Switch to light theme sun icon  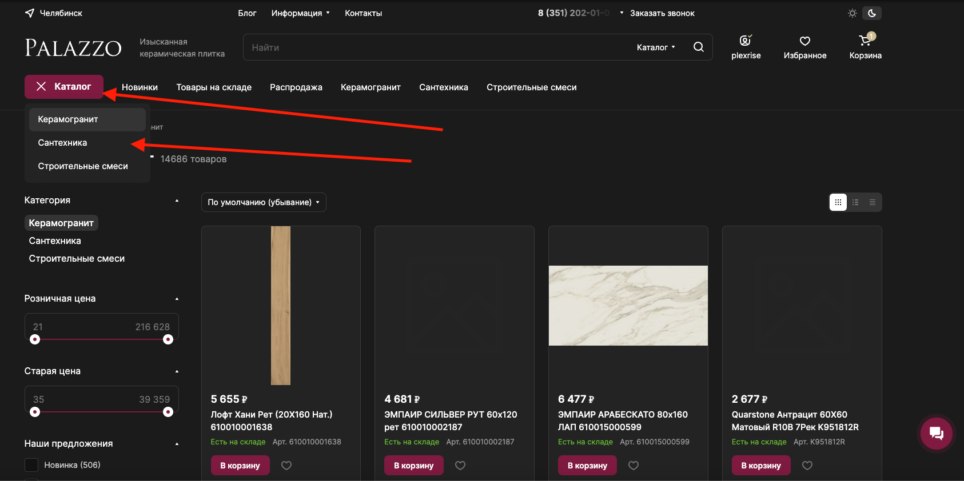tap(852, 13)
